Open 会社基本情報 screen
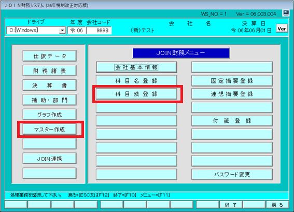The height and width of the screenshot is (212, 294). 136,67
